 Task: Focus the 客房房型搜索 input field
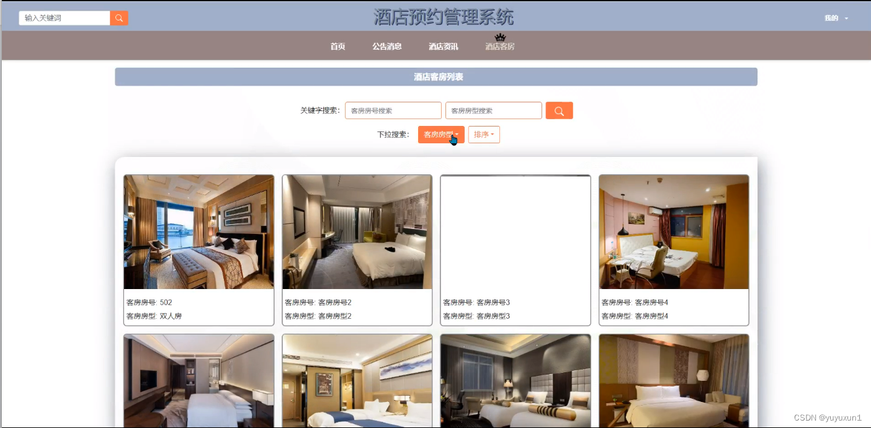pos(494,110)
